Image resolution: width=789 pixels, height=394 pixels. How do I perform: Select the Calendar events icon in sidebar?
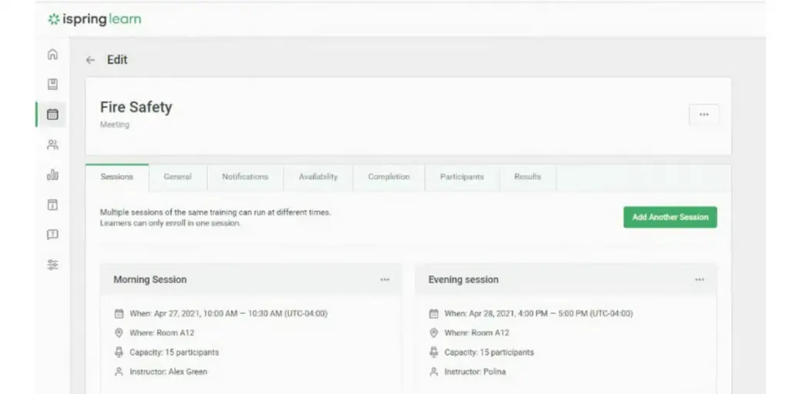tap(52, 115)
